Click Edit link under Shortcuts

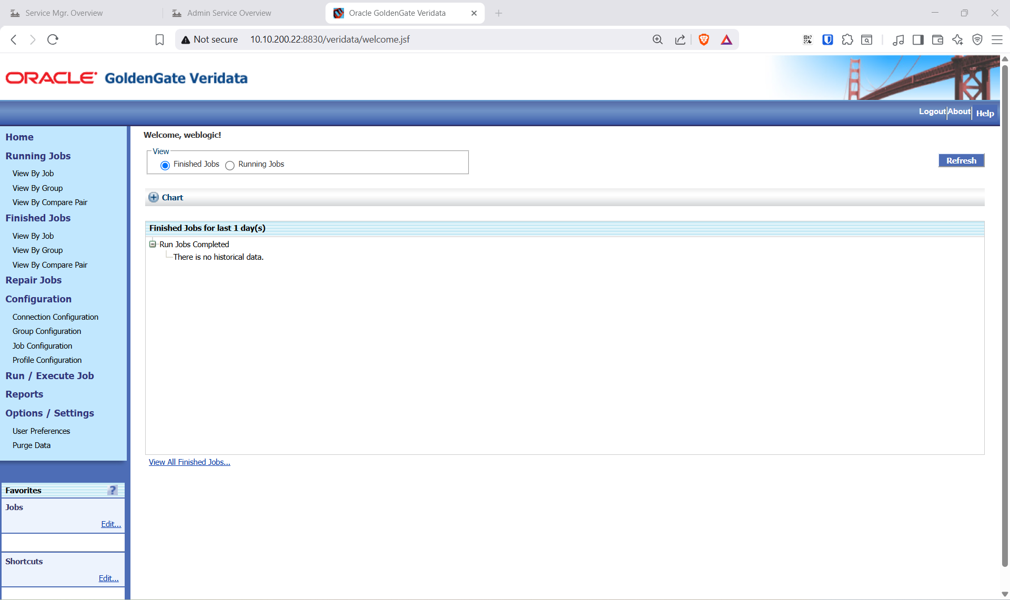[x=109, y=578]
